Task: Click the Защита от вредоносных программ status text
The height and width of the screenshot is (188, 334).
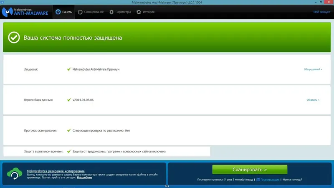Action: 119,151
